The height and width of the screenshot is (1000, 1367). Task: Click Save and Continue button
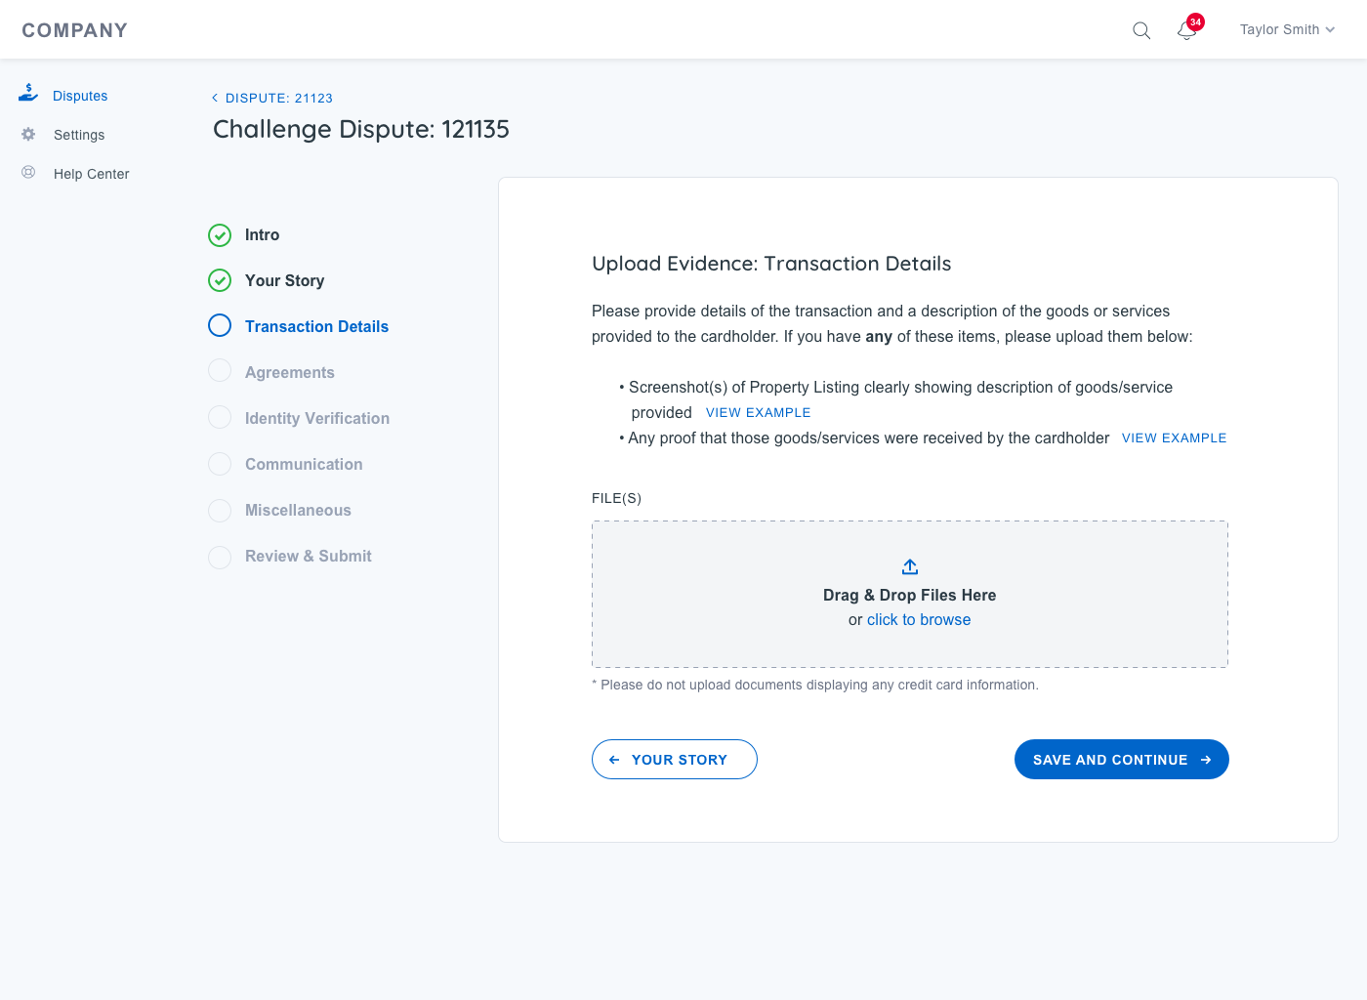pos(1121,760)
